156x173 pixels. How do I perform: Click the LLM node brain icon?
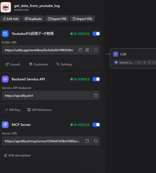tap(116, 54)
